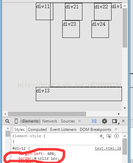Show more DevTools tabs chevron
Viewport: 133px width, 163px height.
point(79,121)
